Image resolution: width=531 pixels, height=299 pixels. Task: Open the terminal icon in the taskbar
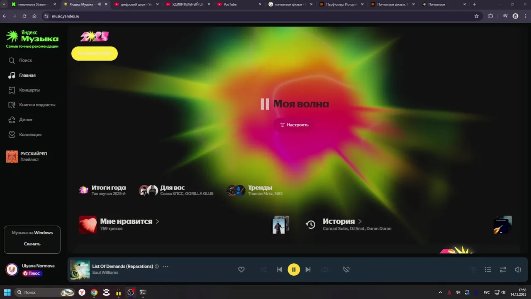pos(143,292)
